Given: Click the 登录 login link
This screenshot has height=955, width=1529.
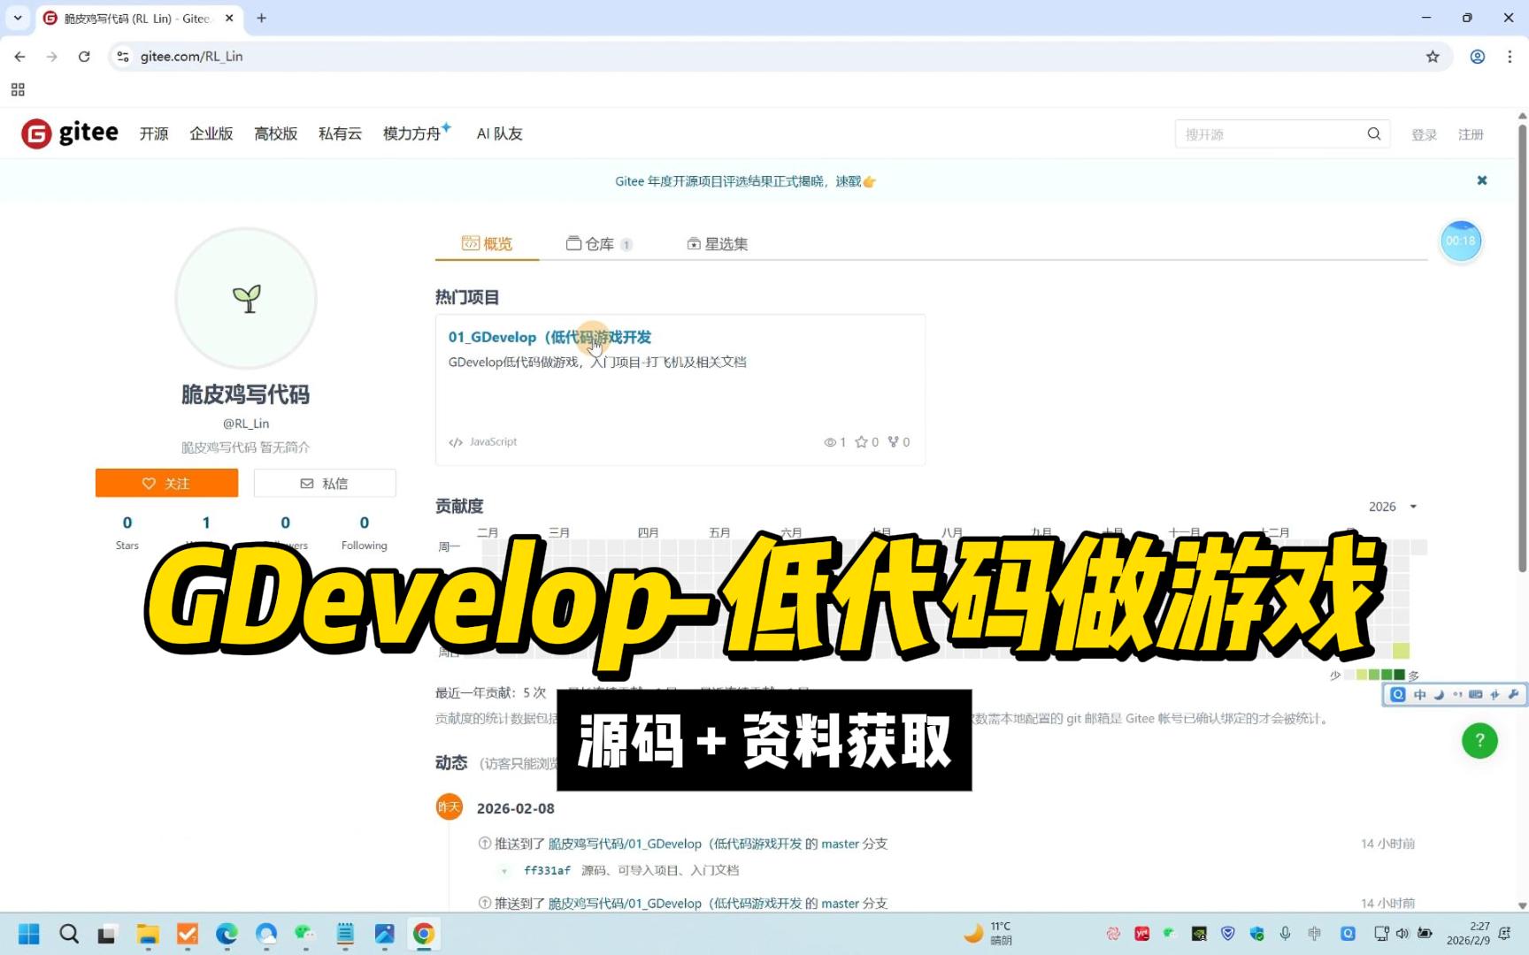Looking at the screenshot, I should pyautogui.click(x=1424, y=134).
